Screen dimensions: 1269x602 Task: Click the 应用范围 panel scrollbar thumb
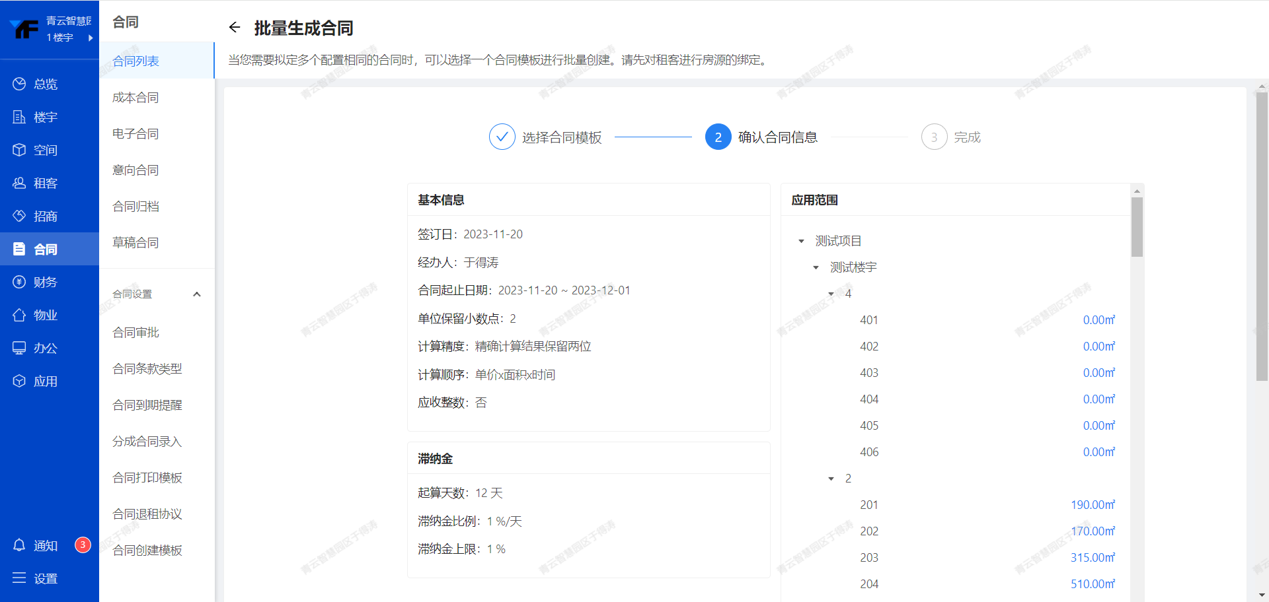(1137, 226)
